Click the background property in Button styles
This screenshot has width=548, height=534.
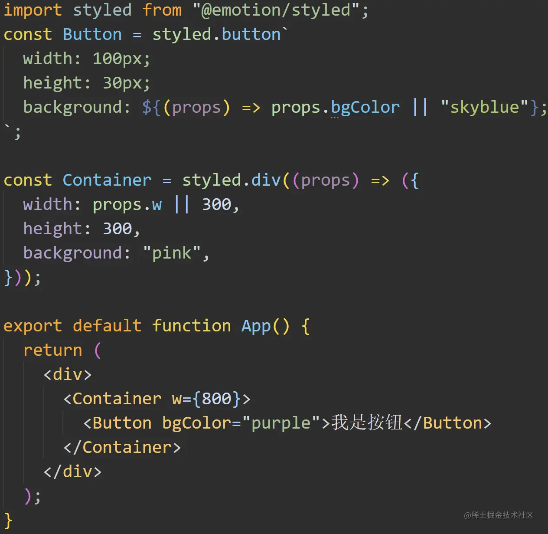72,108
